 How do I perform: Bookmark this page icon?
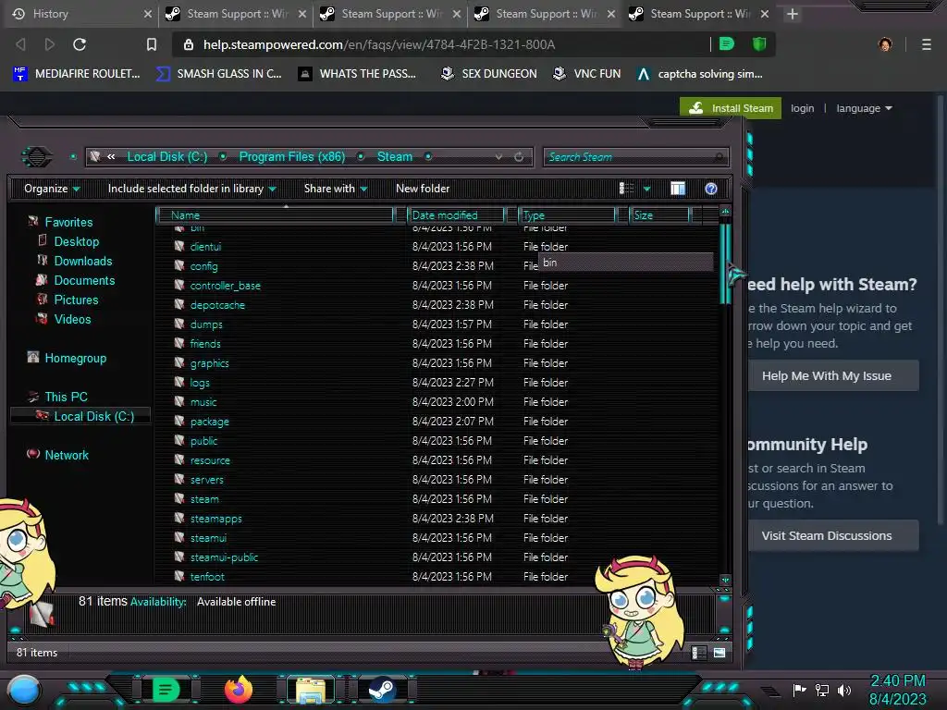click(x=152, y=44)
